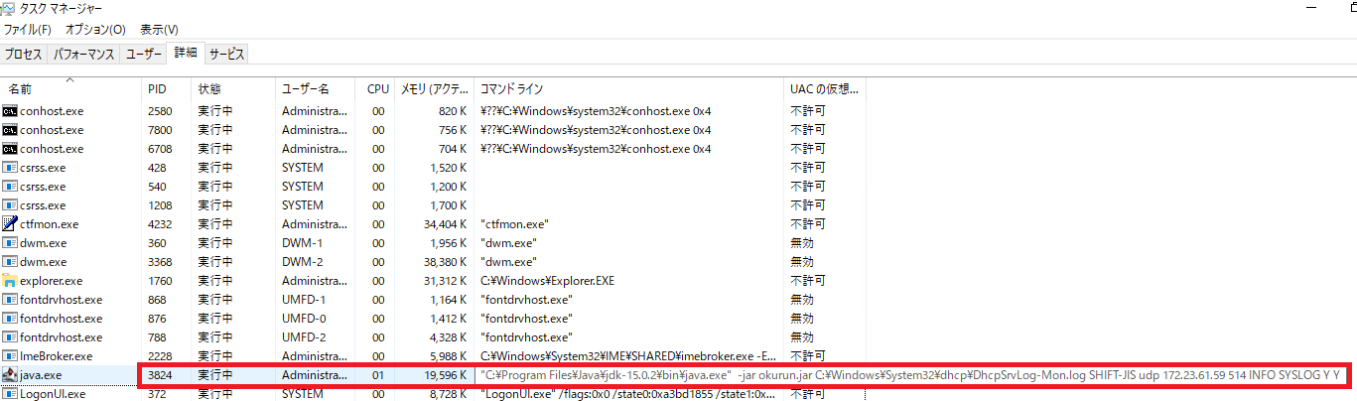Image resolution: width=1357 pixels, height=401 pixels.
Task: Click memory value 19,596 K
Action: click(443, 375)
